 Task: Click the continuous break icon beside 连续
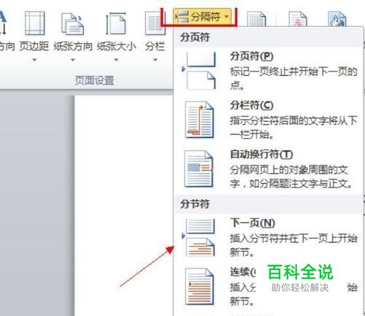tap(199, 287)
